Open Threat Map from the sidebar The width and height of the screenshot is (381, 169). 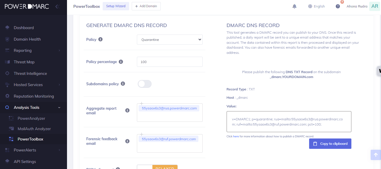(x=24, y=62)
